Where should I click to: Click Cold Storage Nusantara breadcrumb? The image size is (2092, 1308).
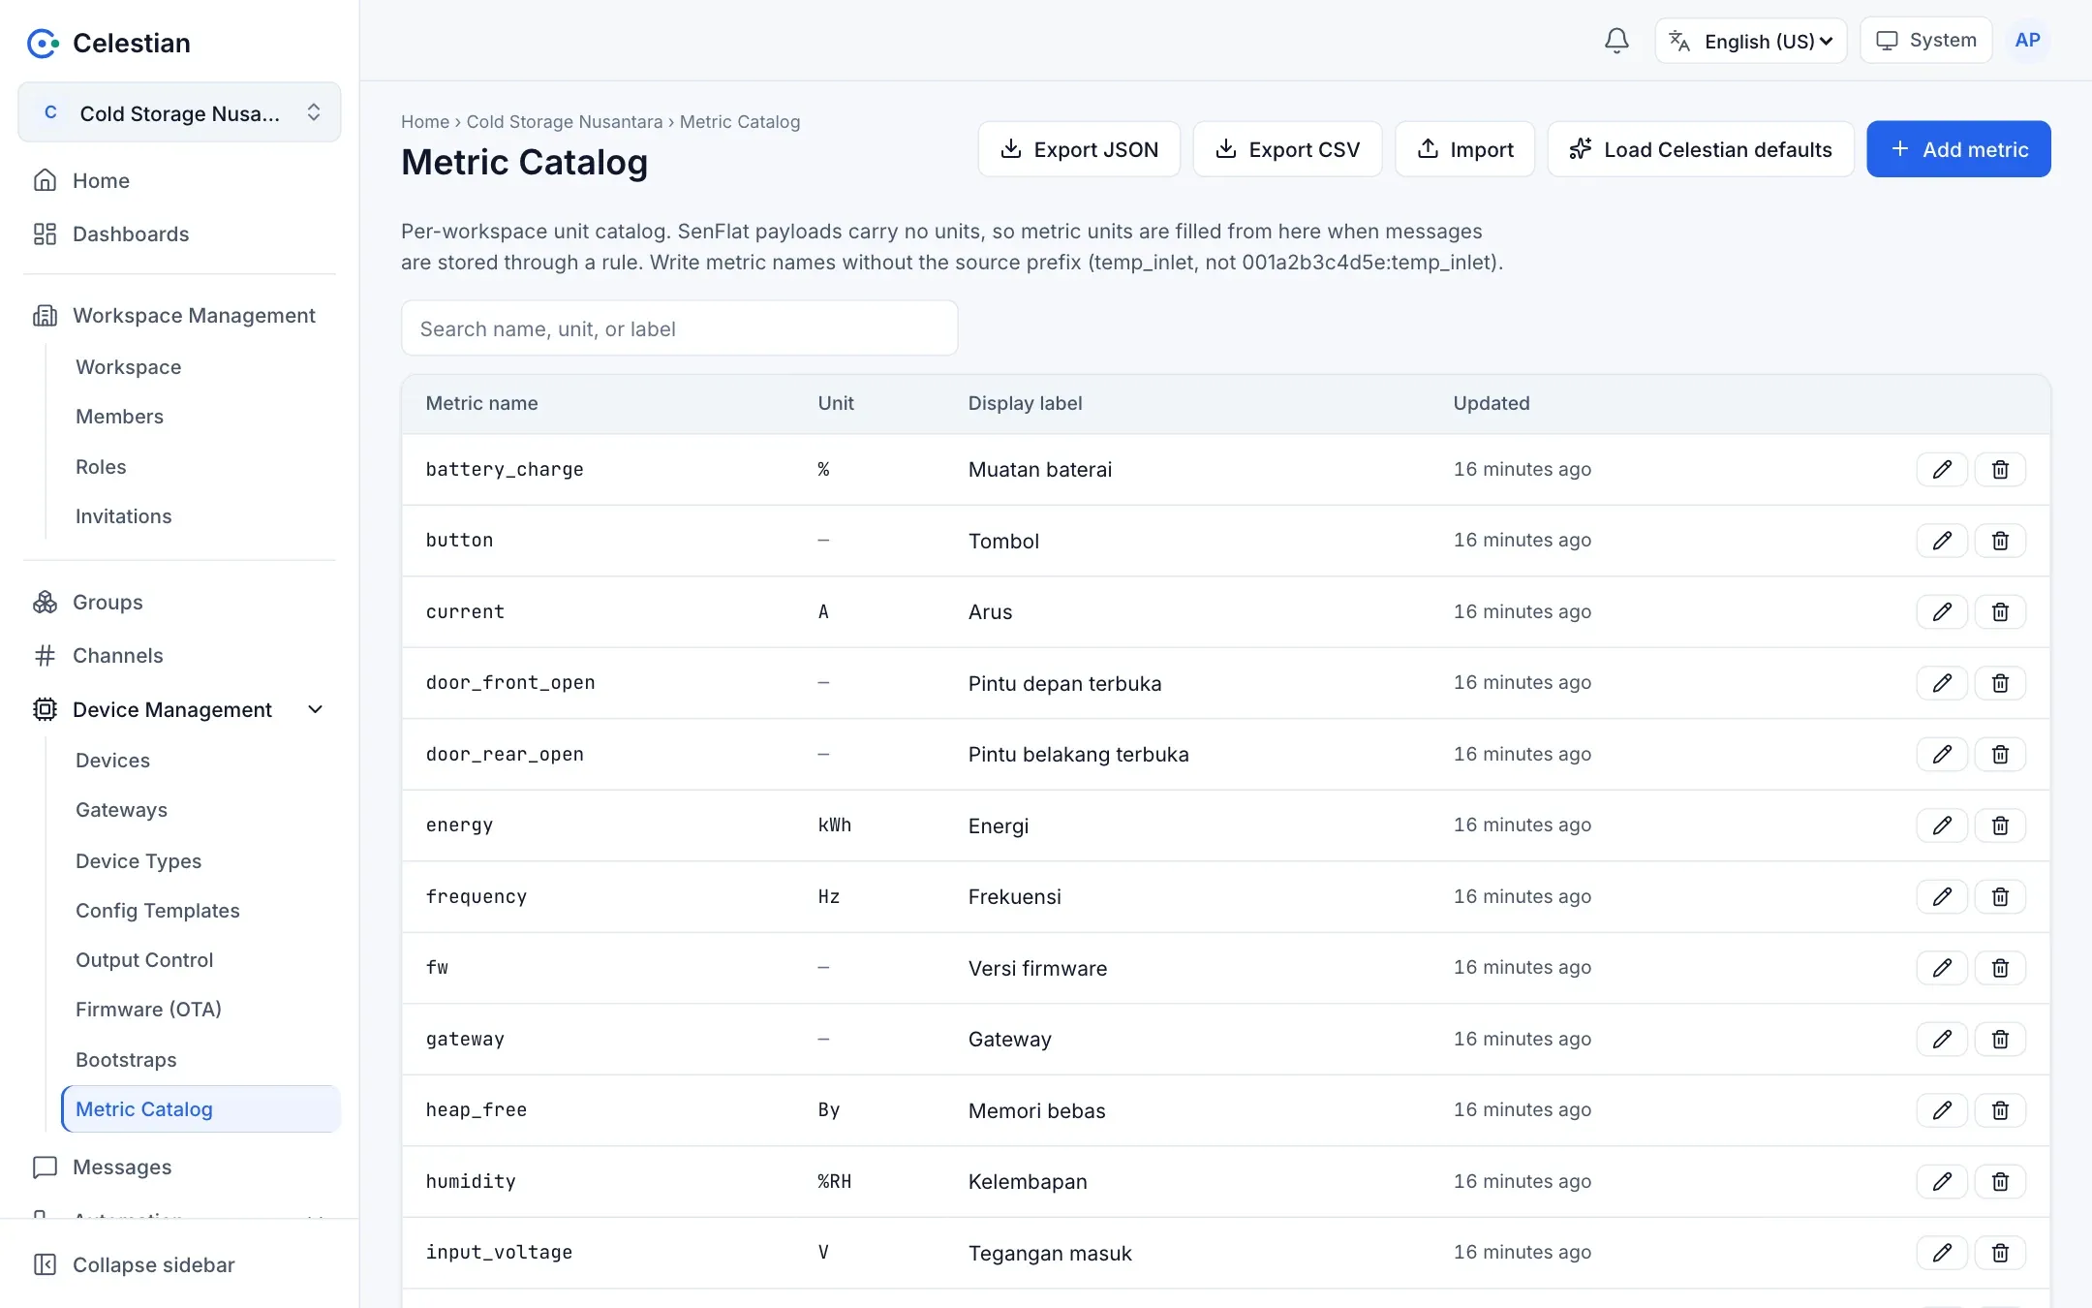click(565, 122)
